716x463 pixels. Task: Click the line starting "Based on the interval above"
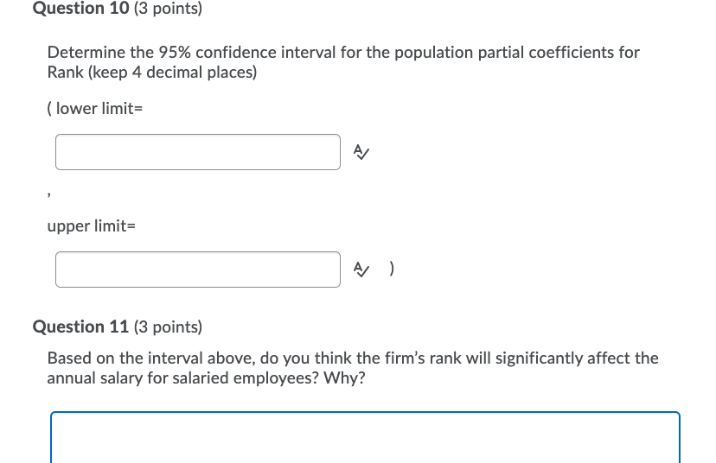point(353,358)
